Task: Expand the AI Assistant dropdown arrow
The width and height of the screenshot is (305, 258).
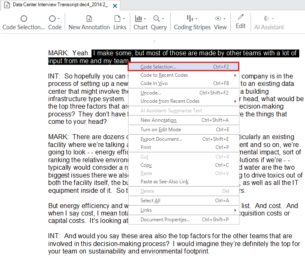Action: (273, 19)
